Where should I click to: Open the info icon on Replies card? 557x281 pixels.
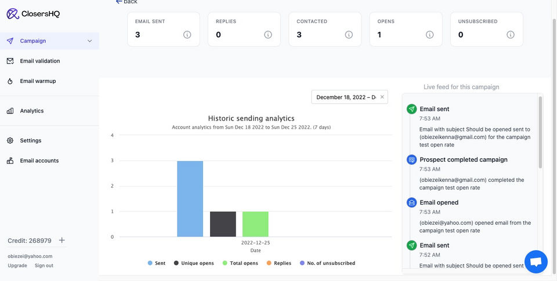(x=268, y=35)
